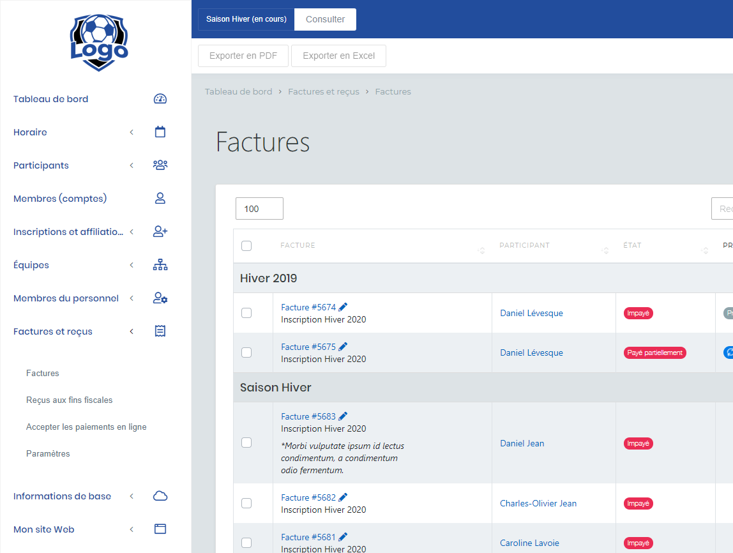Click the Horaire calendar icon
Screen dimensions: 733x553
(160, 132)
